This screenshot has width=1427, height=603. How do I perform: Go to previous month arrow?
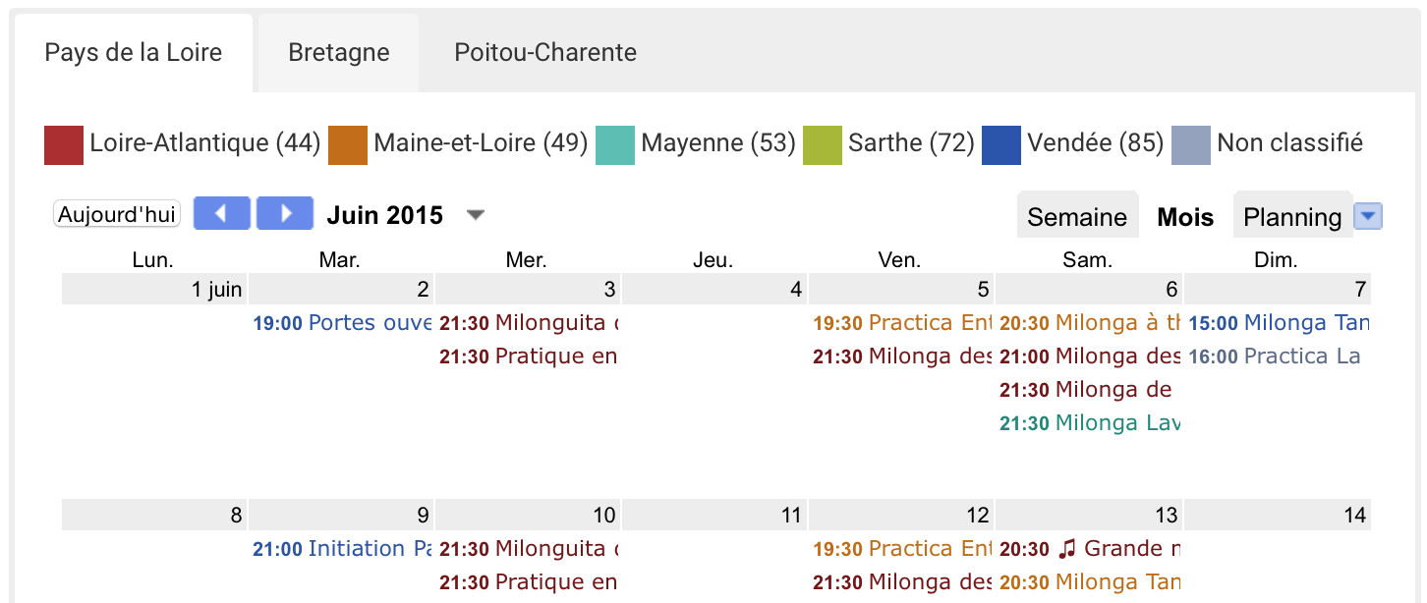222,213
